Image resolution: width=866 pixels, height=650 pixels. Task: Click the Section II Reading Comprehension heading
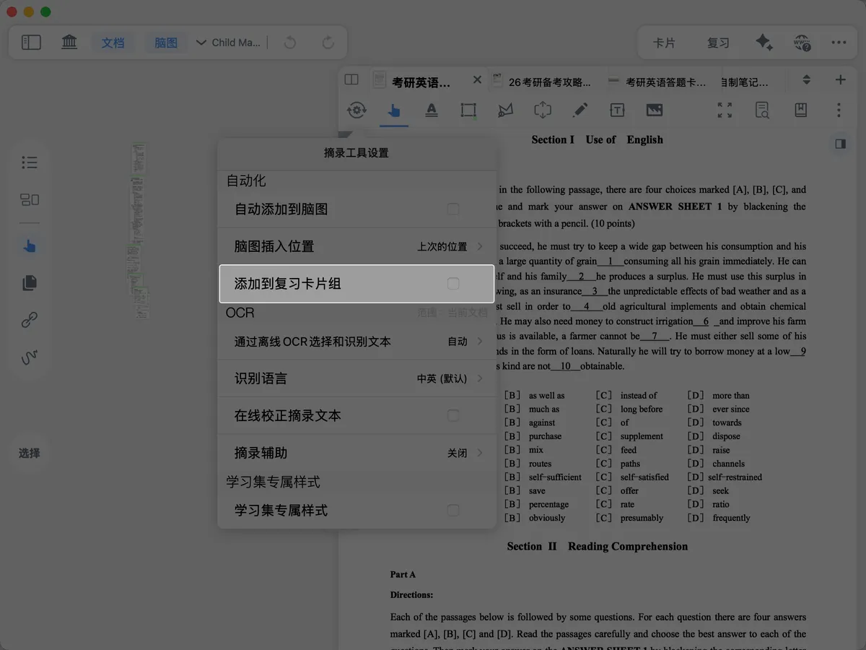pos(597,546)
